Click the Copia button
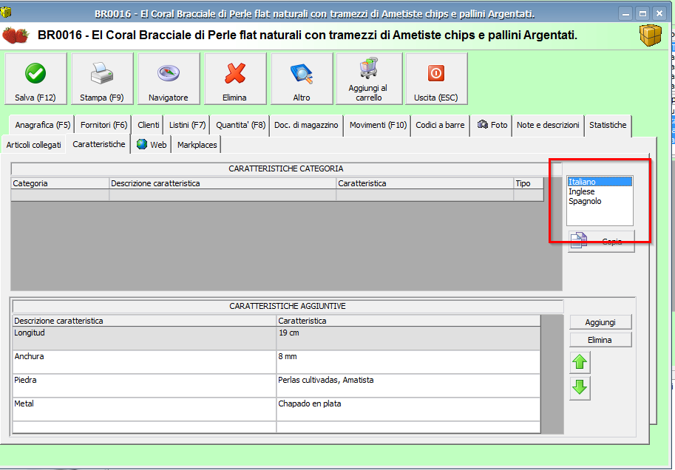 click(x=601, y=242)
